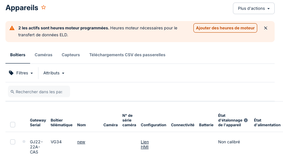The height and width of the screenshot is (160, 283).
Task: Expand the Filtres dropdown
Action: [21, 73]
